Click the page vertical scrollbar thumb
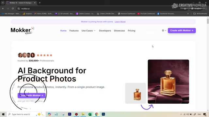The height and width of the screenshot is (117, 209). pos(208,21)
